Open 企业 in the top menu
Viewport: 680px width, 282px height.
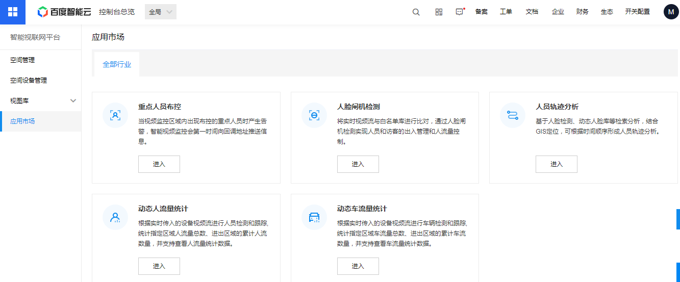558,12
